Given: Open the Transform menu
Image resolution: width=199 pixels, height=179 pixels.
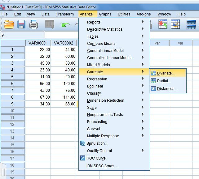Looking at the screenshot, I should pos(65,14).
